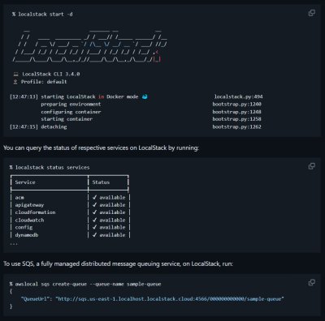The image size is (325, 321).
Task: Click the person icon beside Profile: default
Action: pos(15,82)
